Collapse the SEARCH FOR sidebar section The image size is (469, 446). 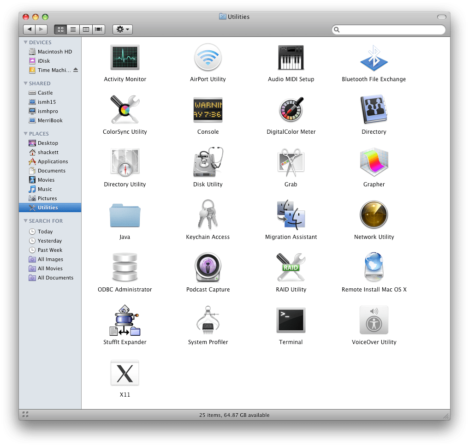pos(26,221)
